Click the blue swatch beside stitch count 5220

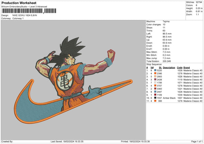coord(155,70)
